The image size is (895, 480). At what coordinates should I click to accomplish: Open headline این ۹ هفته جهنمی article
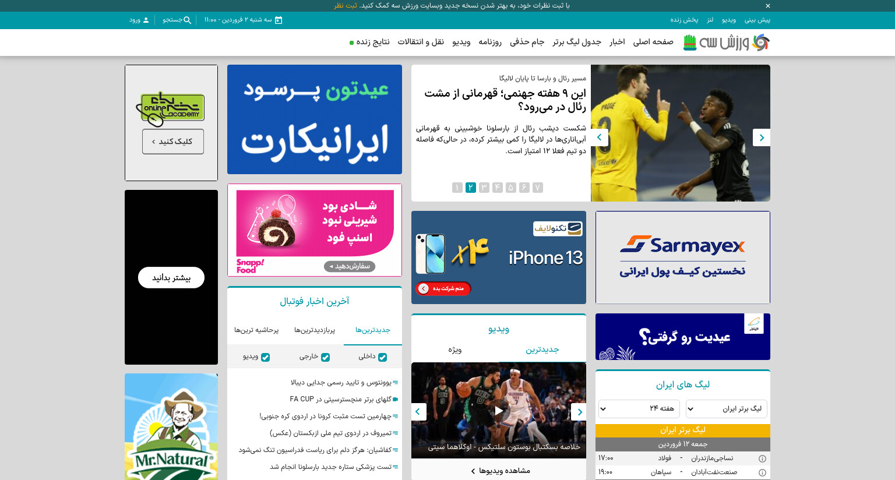click(x=505, y=100)
